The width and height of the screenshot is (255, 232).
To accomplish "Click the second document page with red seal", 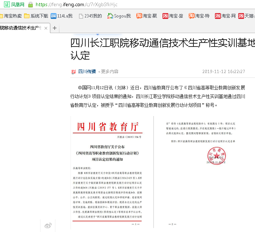I will (x=200, y=172).
